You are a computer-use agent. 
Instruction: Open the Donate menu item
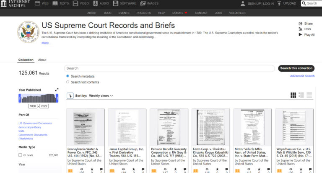click(178, 13)
